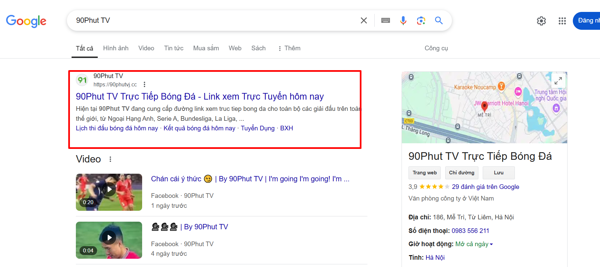Start voice search with the microphone icon
The image size is (600, 267).
point(403,21)
